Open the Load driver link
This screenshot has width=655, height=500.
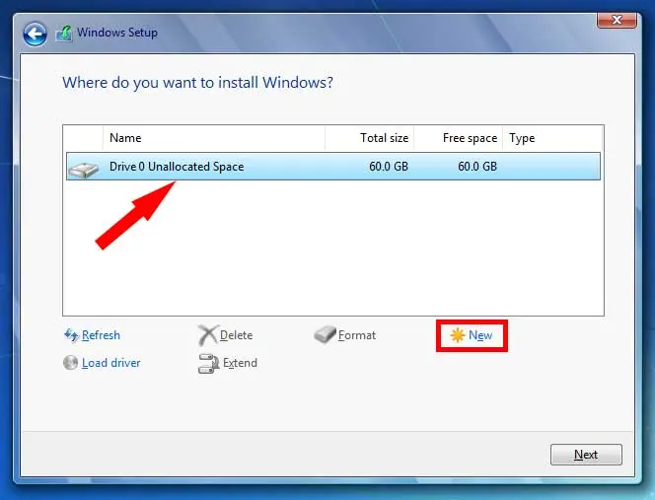pyautogui.click(x=110, y=363)
